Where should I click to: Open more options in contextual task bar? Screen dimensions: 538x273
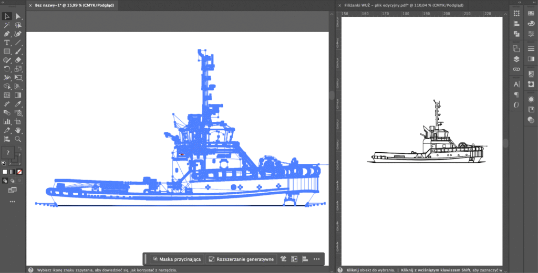pos(316,259)
